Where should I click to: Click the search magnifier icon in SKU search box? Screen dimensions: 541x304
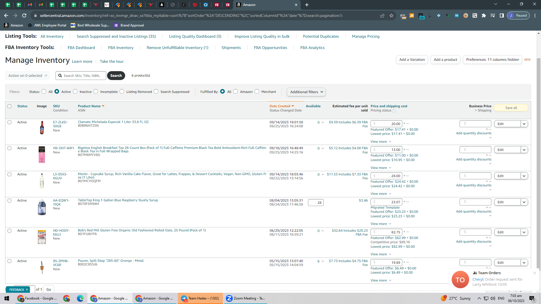(60, 75)
